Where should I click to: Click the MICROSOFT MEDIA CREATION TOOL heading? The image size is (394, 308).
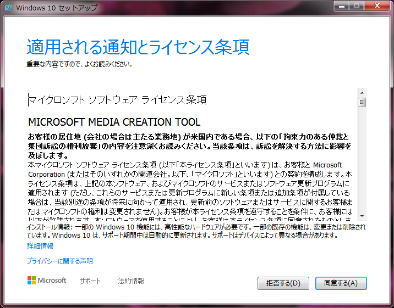[x=114, y=122]
